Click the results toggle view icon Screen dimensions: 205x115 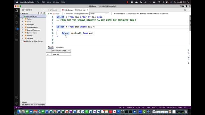tap(188, 60)
